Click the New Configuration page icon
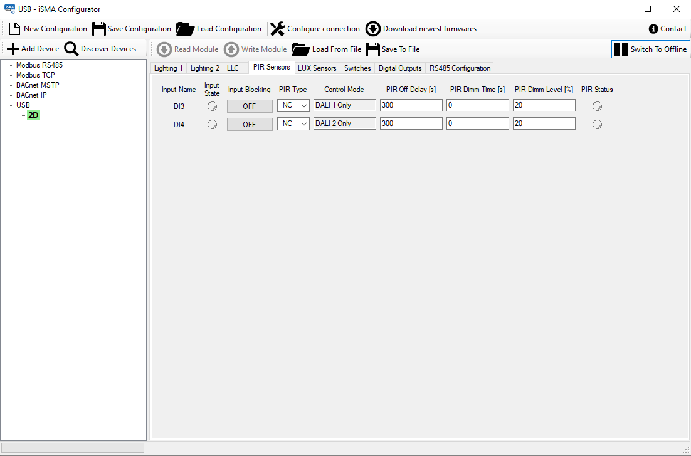This screenshot has height=456, width=691. (x=14, y=29)
